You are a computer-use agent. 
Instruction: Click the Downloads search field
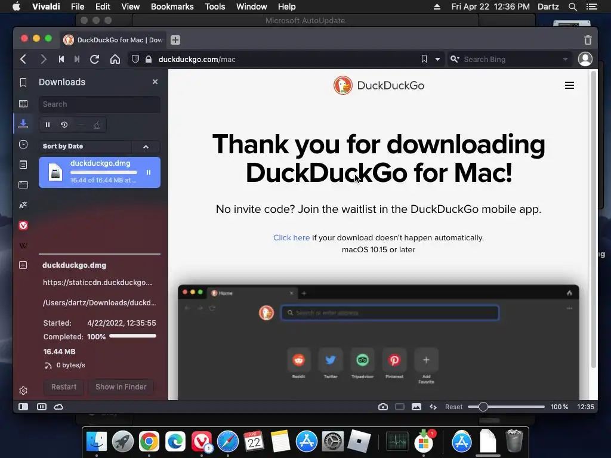pyautogui.click(x=100, y=104)
